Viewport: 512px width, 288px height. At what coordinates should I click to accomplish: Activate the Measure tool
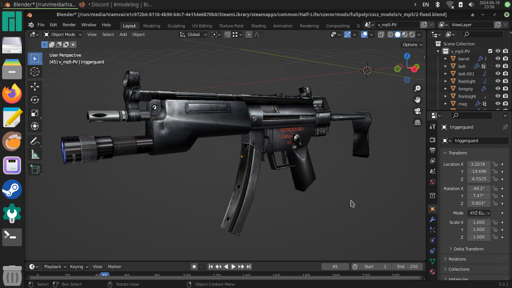[35, 154]
